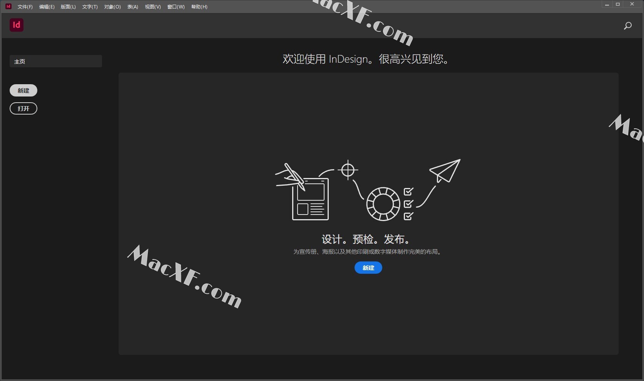This screenshot has width=644, height=381.
Task: Close the InDesign window
Action: (632, 4)
